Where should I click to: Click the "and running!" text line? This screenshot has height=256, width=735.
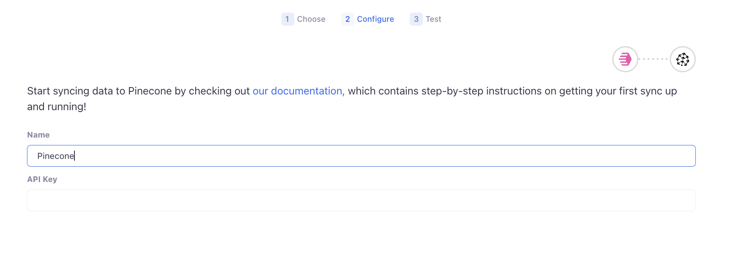[x=57, y=107]
